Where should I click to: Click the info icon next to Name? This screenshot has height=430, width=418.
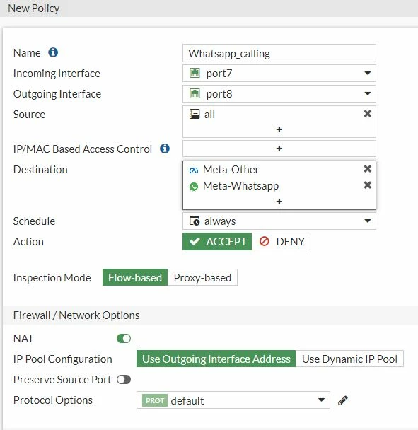[53, 52]
